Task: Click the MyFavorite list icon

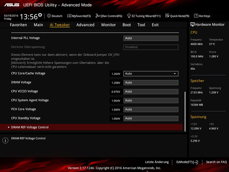Action: 69,16
